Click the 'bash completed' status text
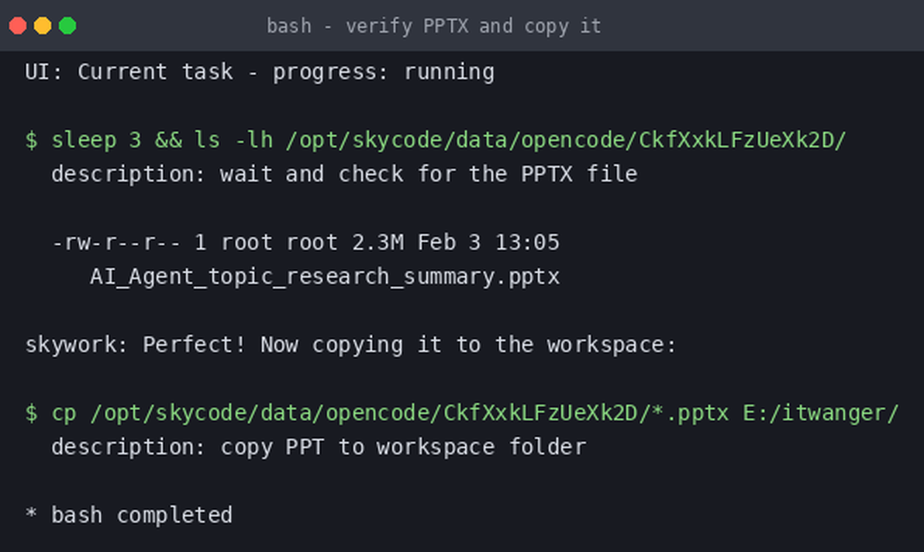Viewport: 924px width, 552px height. pos(142,516)
